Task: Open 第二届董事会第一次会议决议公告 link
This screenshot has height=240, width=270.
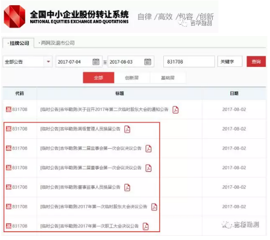Action: pos(91,168)
